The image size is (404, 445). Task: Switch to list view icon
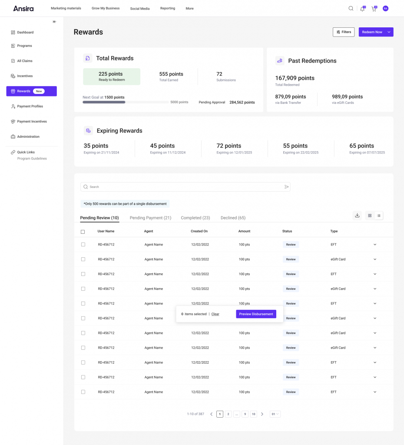378,216
